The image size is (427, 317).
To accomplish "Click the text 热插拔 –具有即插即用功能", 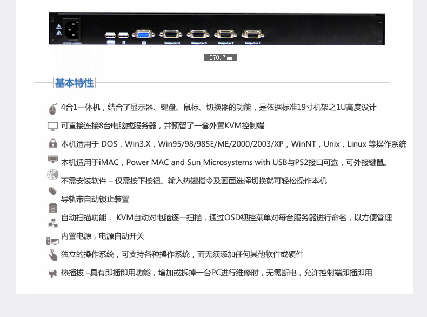I will pyautogui.click(x=105, y=273).
